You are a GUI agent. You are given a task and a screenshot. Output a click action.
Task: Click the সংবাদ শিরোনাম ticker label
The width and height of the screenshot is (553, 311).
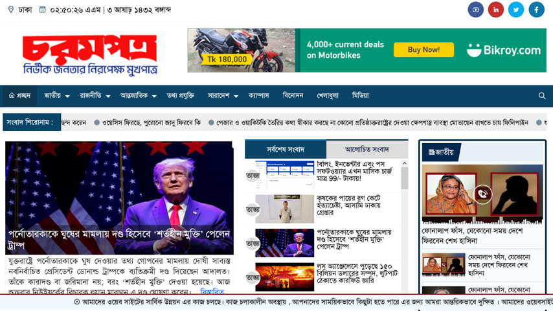[x=31, y=122]
